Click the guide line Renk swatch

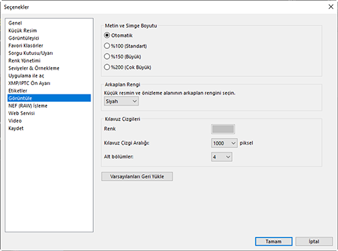[x=223, y=129]
